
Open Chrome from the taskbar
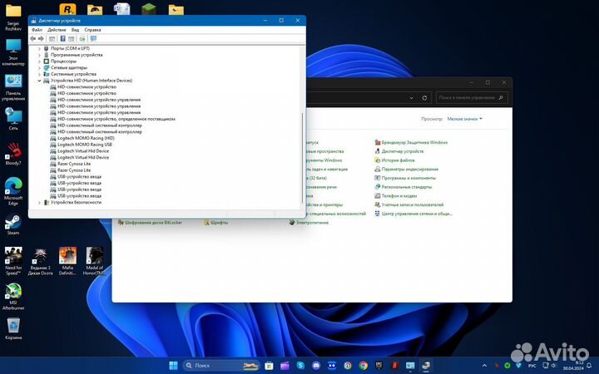(362, 366)
